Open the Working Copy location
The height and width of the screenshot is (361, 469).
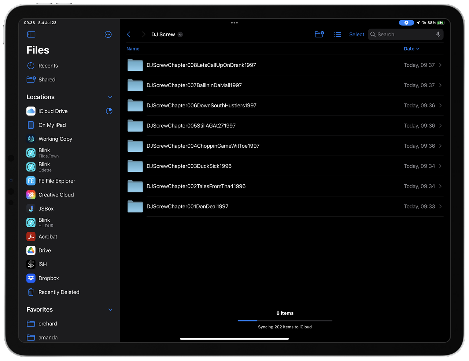coord(70,139)
